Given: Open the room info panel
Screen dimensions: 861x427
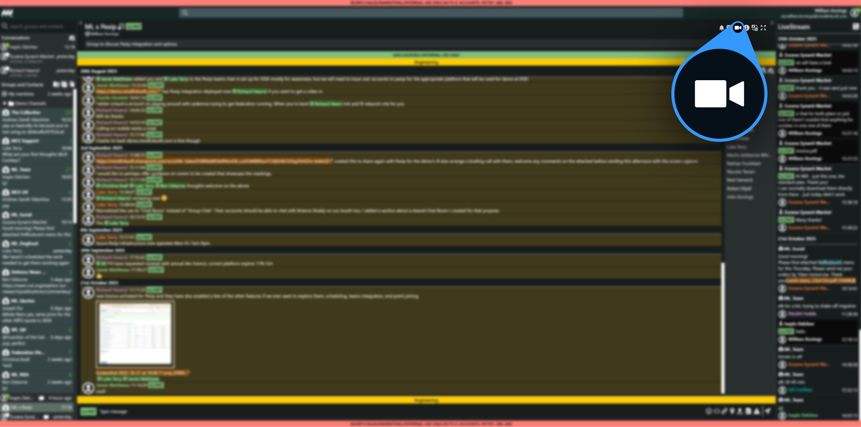Looking at the screenshot, I should point(746,28).
